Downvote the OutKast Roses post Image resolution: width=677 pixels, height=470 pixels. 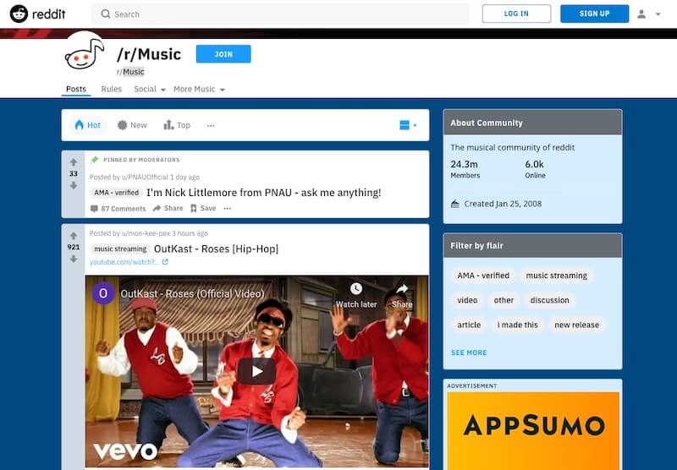(74, 259)
